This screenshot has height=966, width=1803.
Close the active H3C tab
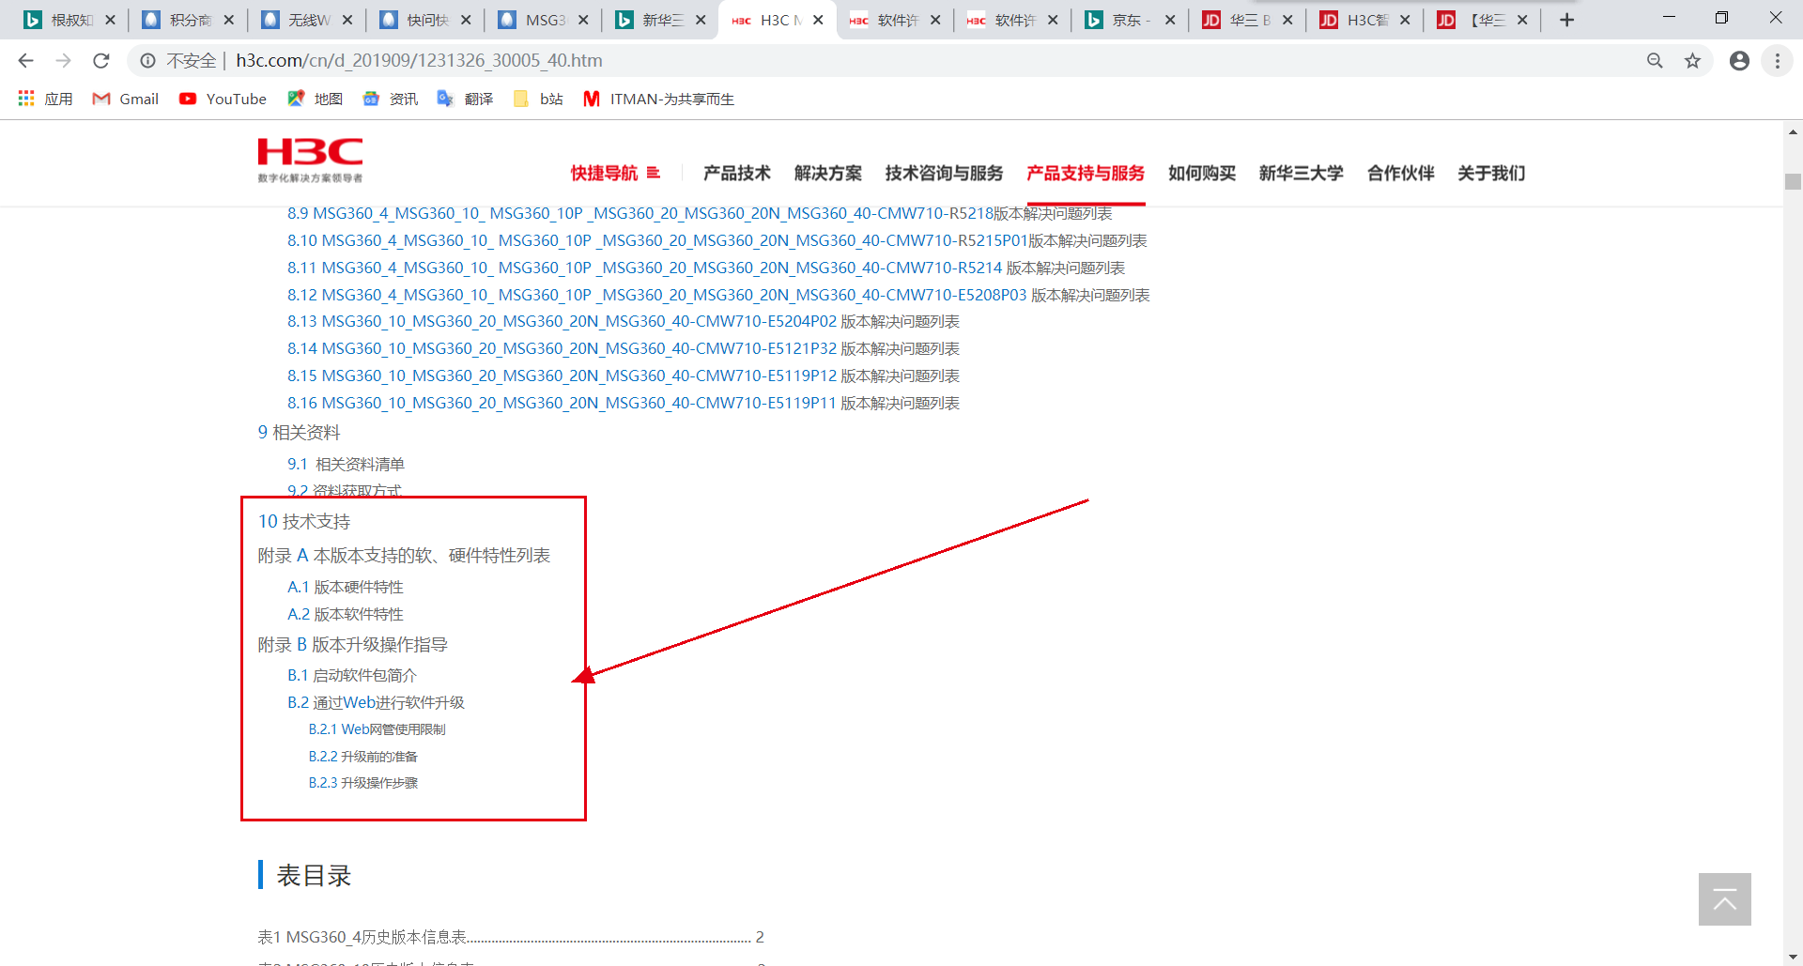click(818, 20)
